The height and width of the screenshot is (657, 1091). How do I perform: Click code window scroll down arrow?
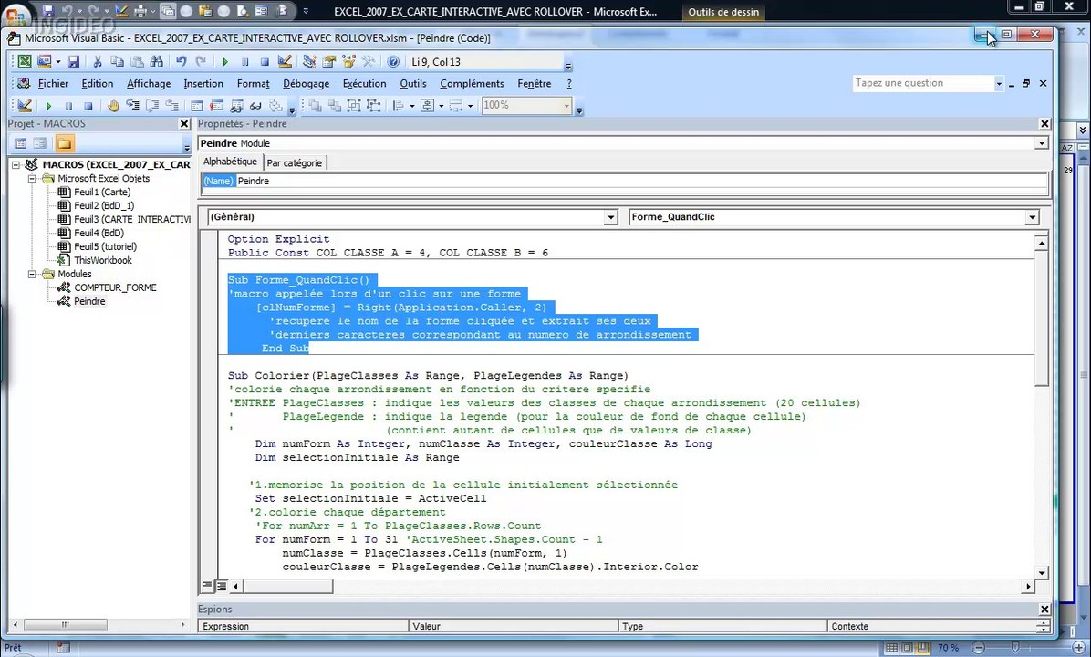pyautogui.click(x=1041, y=573)
